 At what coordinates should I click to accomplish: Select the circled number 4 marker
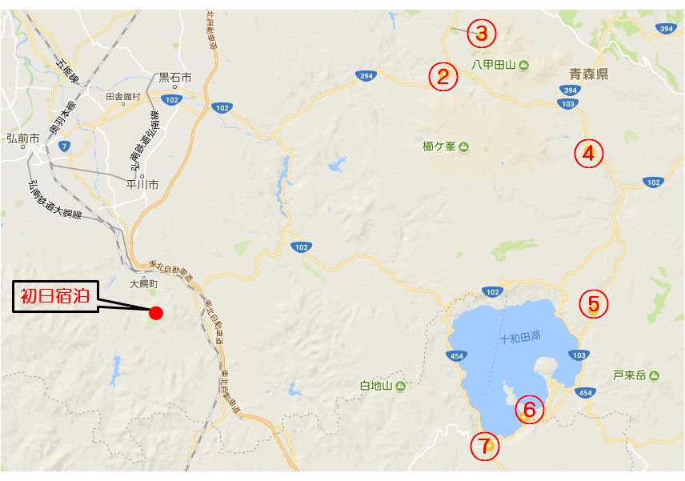point(588,154)
